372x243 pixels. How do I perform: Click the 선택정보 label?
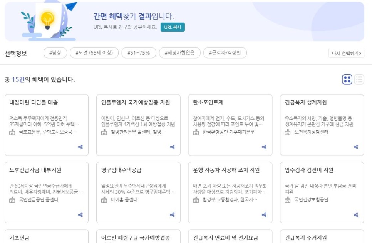click(x=16, y=54)
